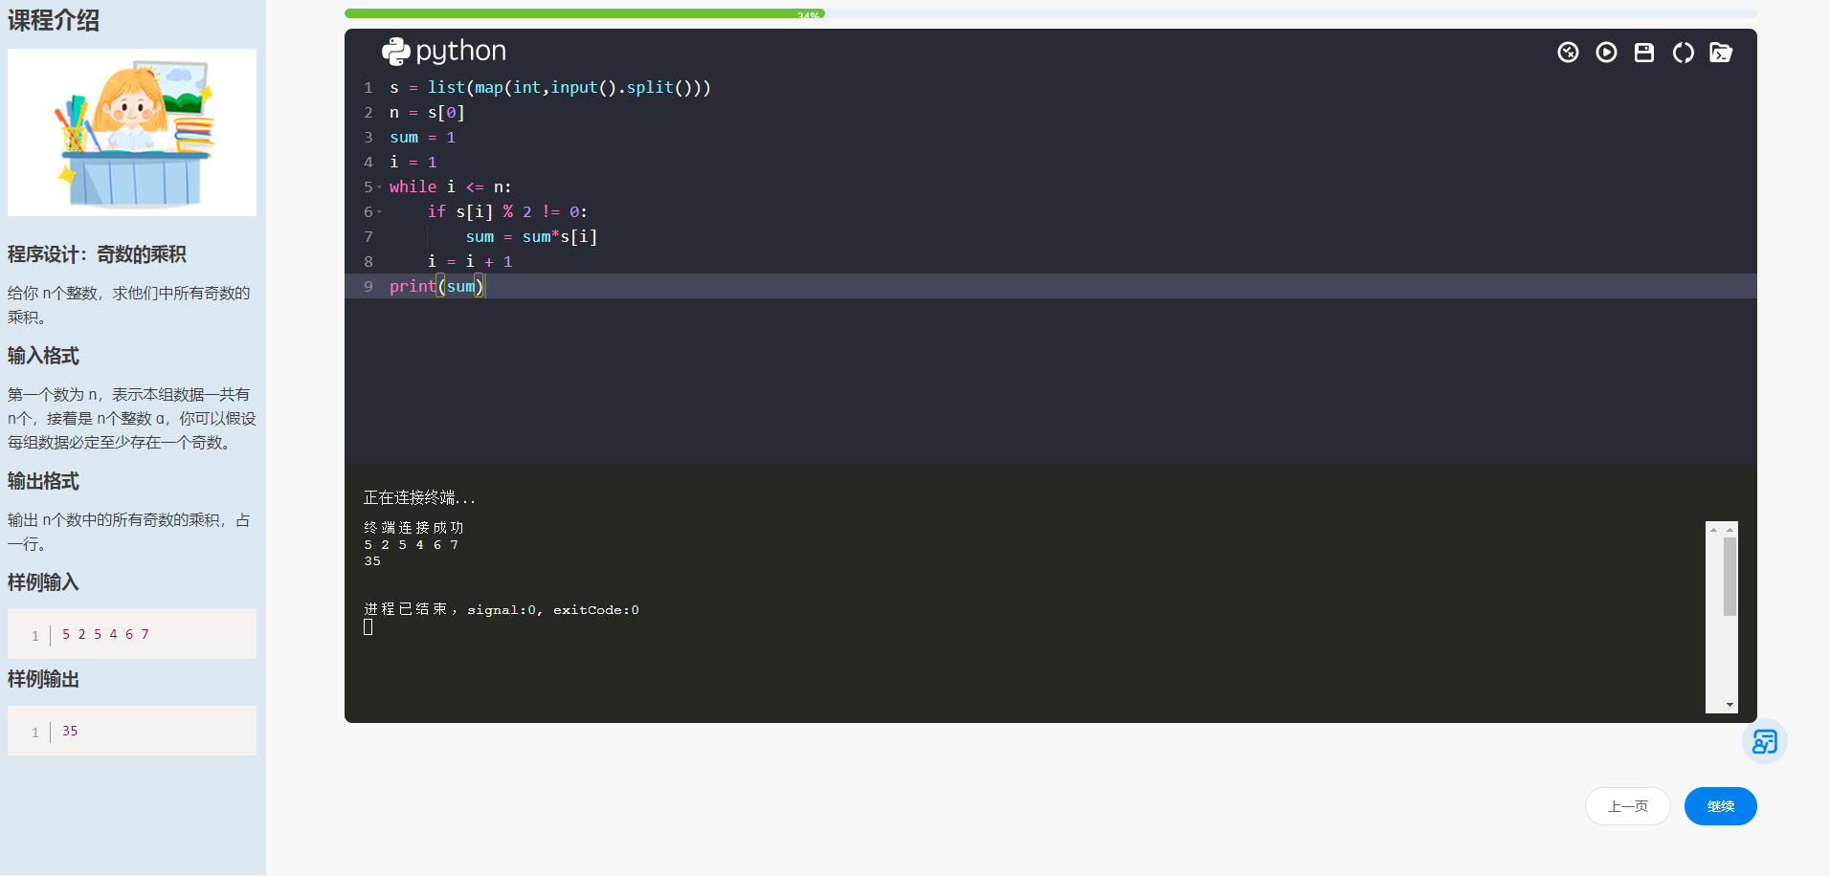This screenshot has width=1830, height=876.
Task: Click line number 9 in editor gutter
Action: point(368,286)
